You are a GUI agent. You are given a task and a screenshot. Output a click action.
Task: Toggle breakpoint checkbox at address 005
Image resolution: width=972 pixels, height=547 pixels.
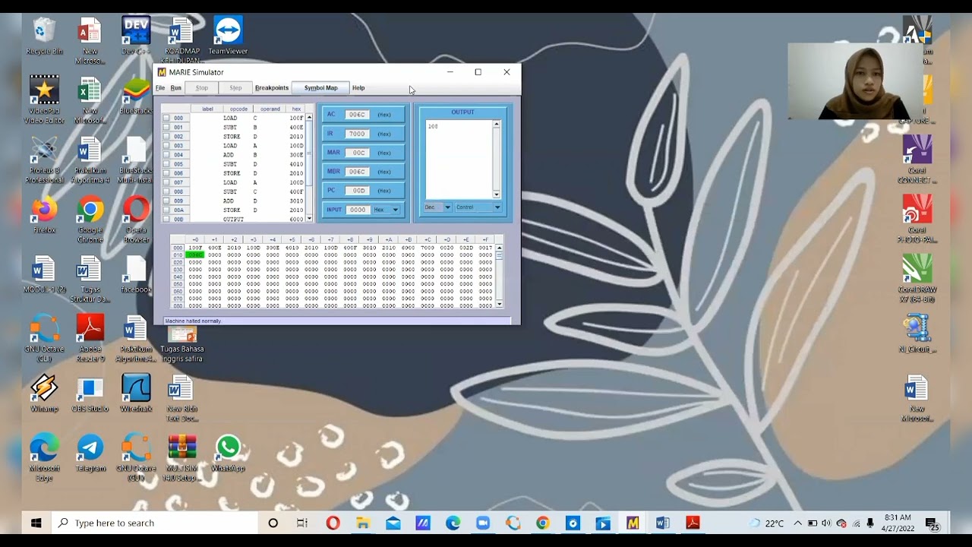coord(166,164)
